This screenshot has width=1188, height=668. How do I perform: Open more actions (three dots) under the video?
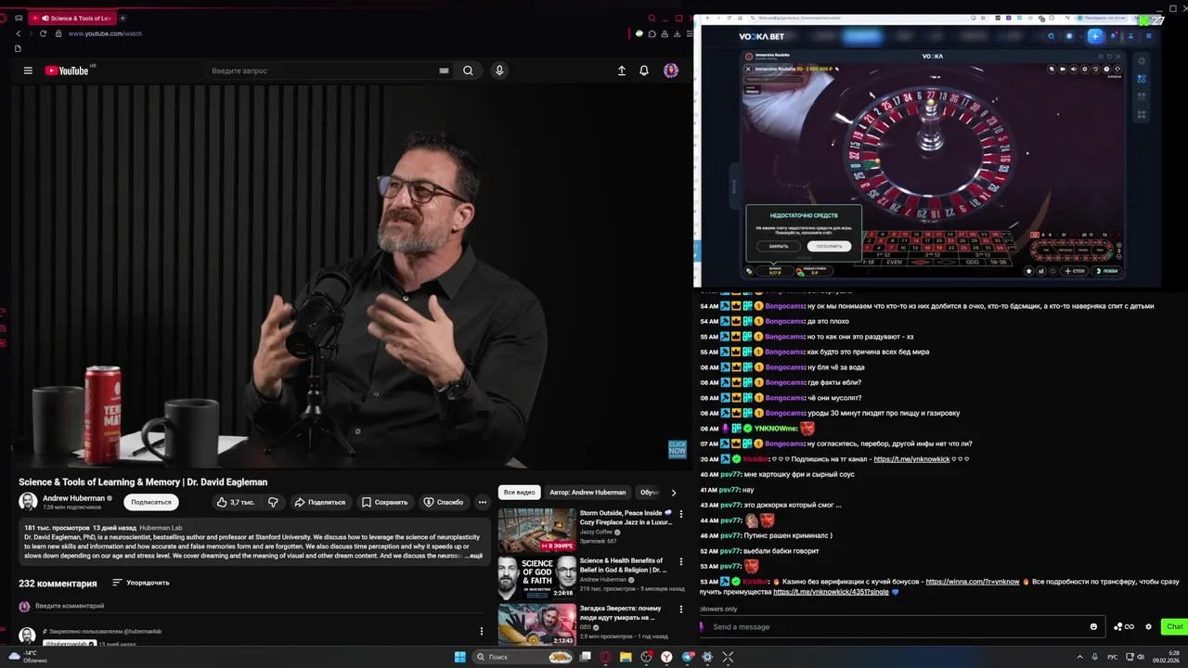point(482,502)
